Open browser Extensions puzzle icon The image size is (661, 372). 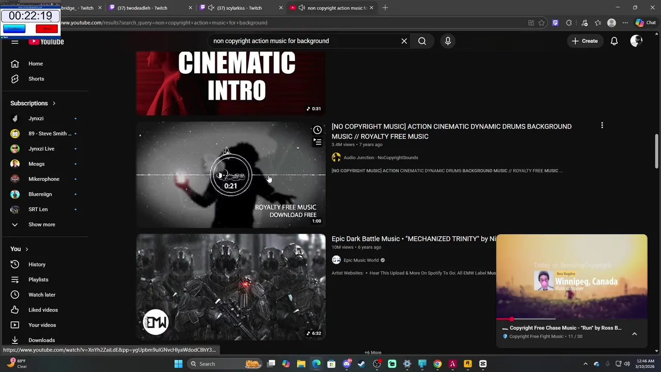tap(569, 23)
